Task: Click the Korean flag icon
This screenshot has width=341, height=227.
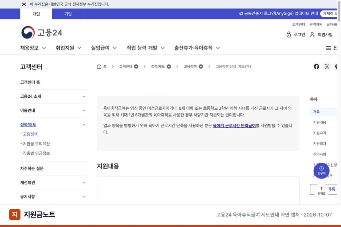Action: pos(24,4)
